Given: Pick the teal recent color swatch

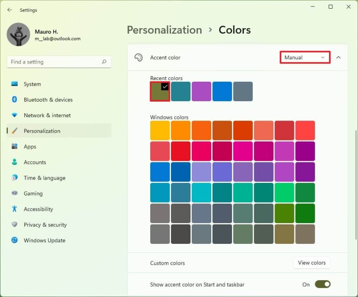Looking at the screenshot, I should click(181, 91).
